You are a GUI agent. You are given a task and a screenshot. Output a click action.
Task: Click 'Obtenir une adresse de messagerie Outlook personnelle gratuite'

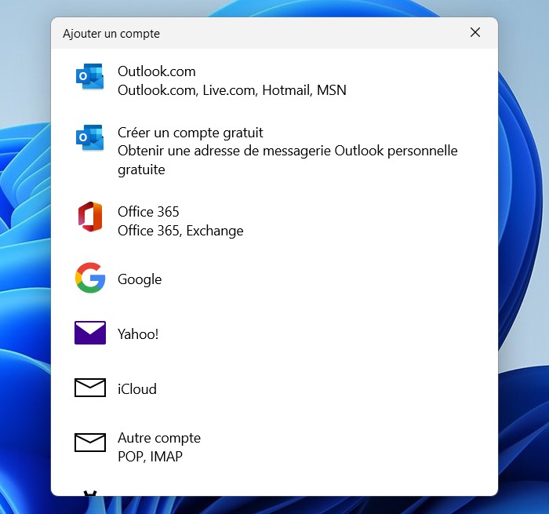point(288,160)
